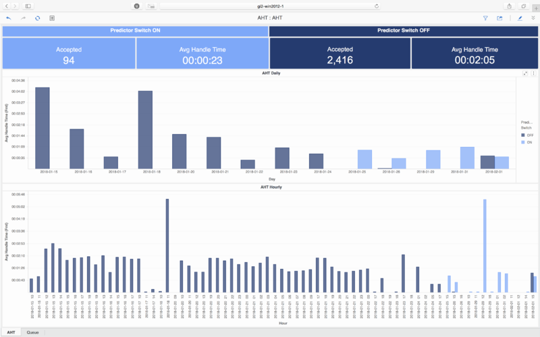Go back using browser back button
Screen dimensions: 540x337
pos(7,5)
